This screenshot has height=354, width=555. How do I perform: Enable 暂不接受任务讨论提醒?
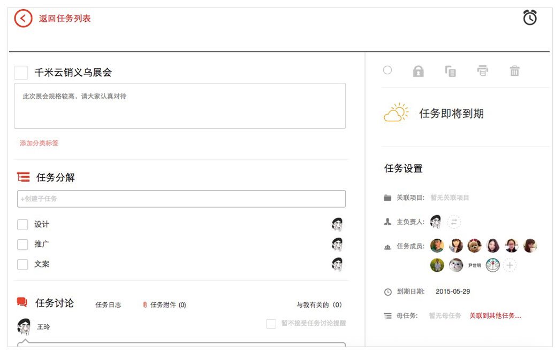pos(270,322)
